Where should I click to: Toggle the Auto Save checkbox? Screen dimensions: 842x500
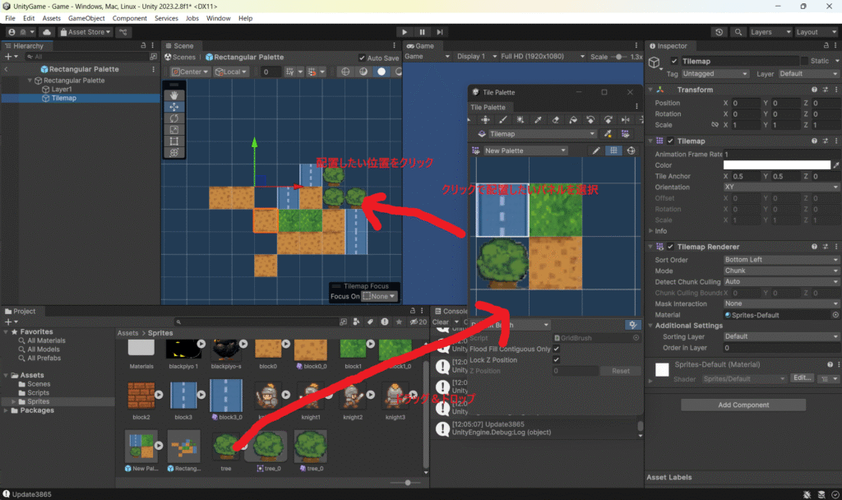(x=362, y=58)
